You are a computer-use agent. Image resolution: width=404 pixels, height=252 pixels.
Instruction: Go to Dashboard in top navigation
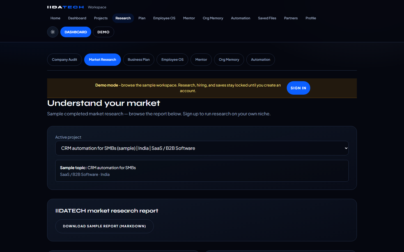coord(77,18)
